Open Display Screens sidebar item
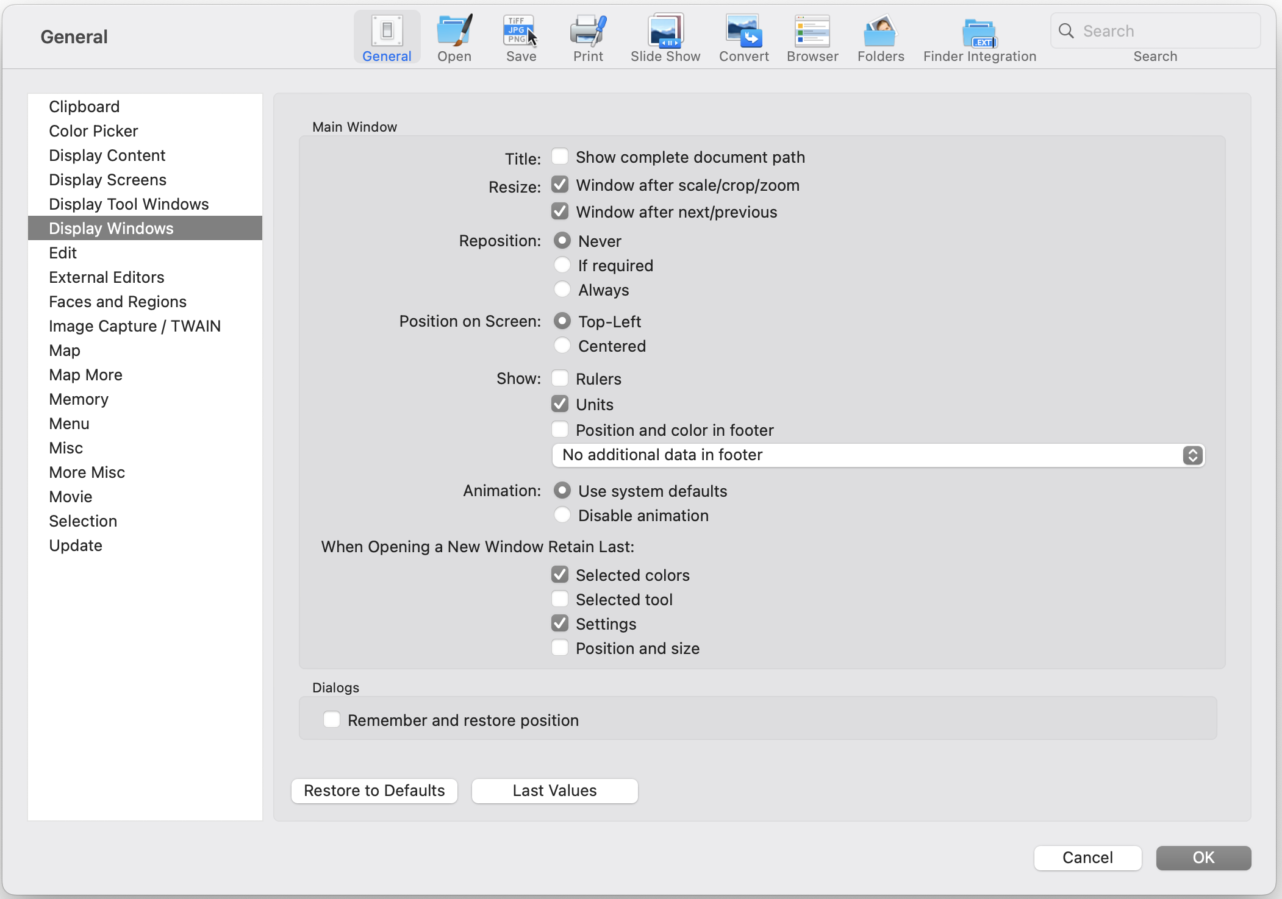The image size is (1282, 899). [x=145, y=180]
